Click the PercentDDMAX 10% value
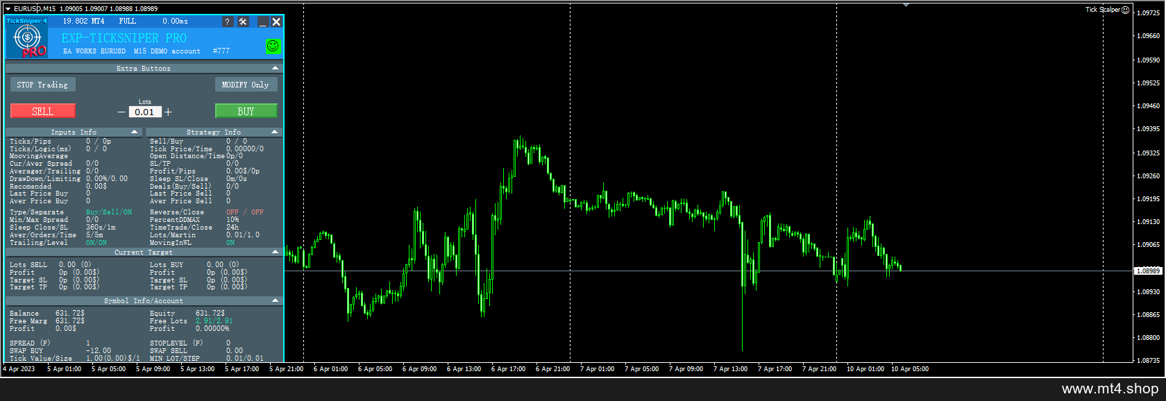The image size is (1166, 401). point(233,220)
